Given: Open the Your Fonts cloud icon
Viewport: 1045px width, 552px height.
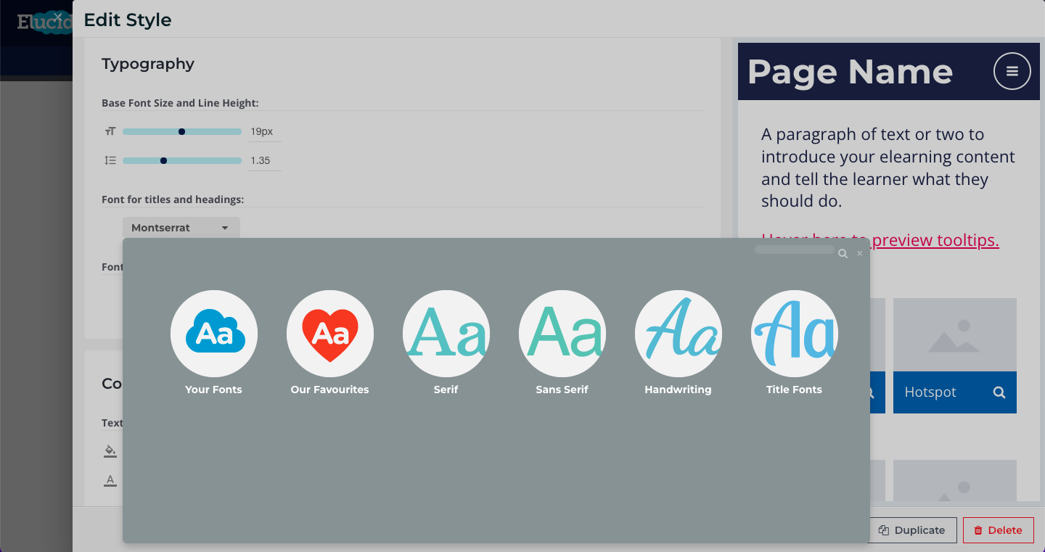Looking at the screenshot, I should tap(214, 334).
